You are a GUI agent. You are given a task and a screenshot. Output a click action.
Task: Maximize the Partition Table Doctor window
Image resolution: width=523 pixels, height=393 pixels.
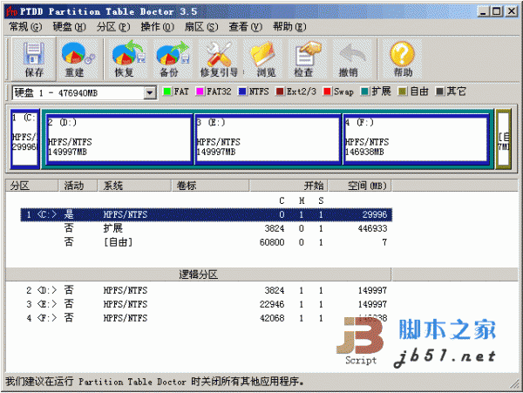(497, 11)
